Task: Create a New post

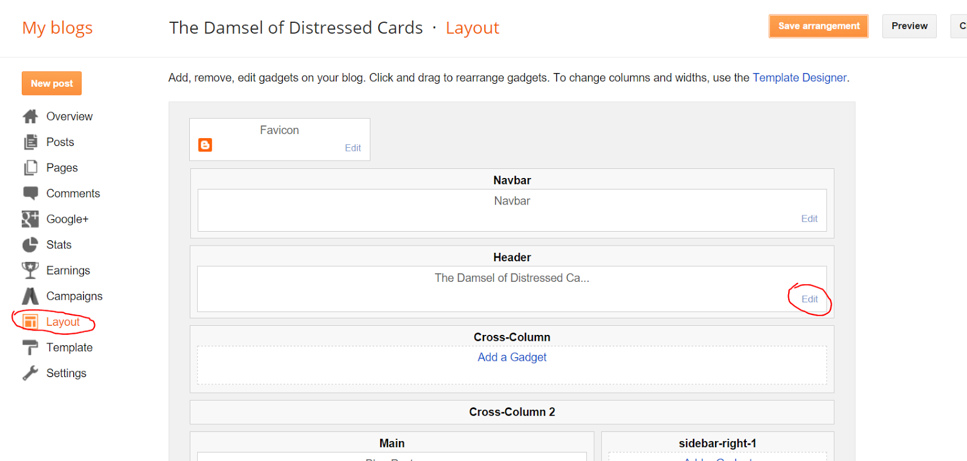Action: (52, 83)
